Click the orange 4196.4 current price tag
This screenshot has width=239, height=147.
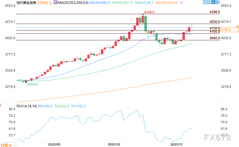pos(228,29)
